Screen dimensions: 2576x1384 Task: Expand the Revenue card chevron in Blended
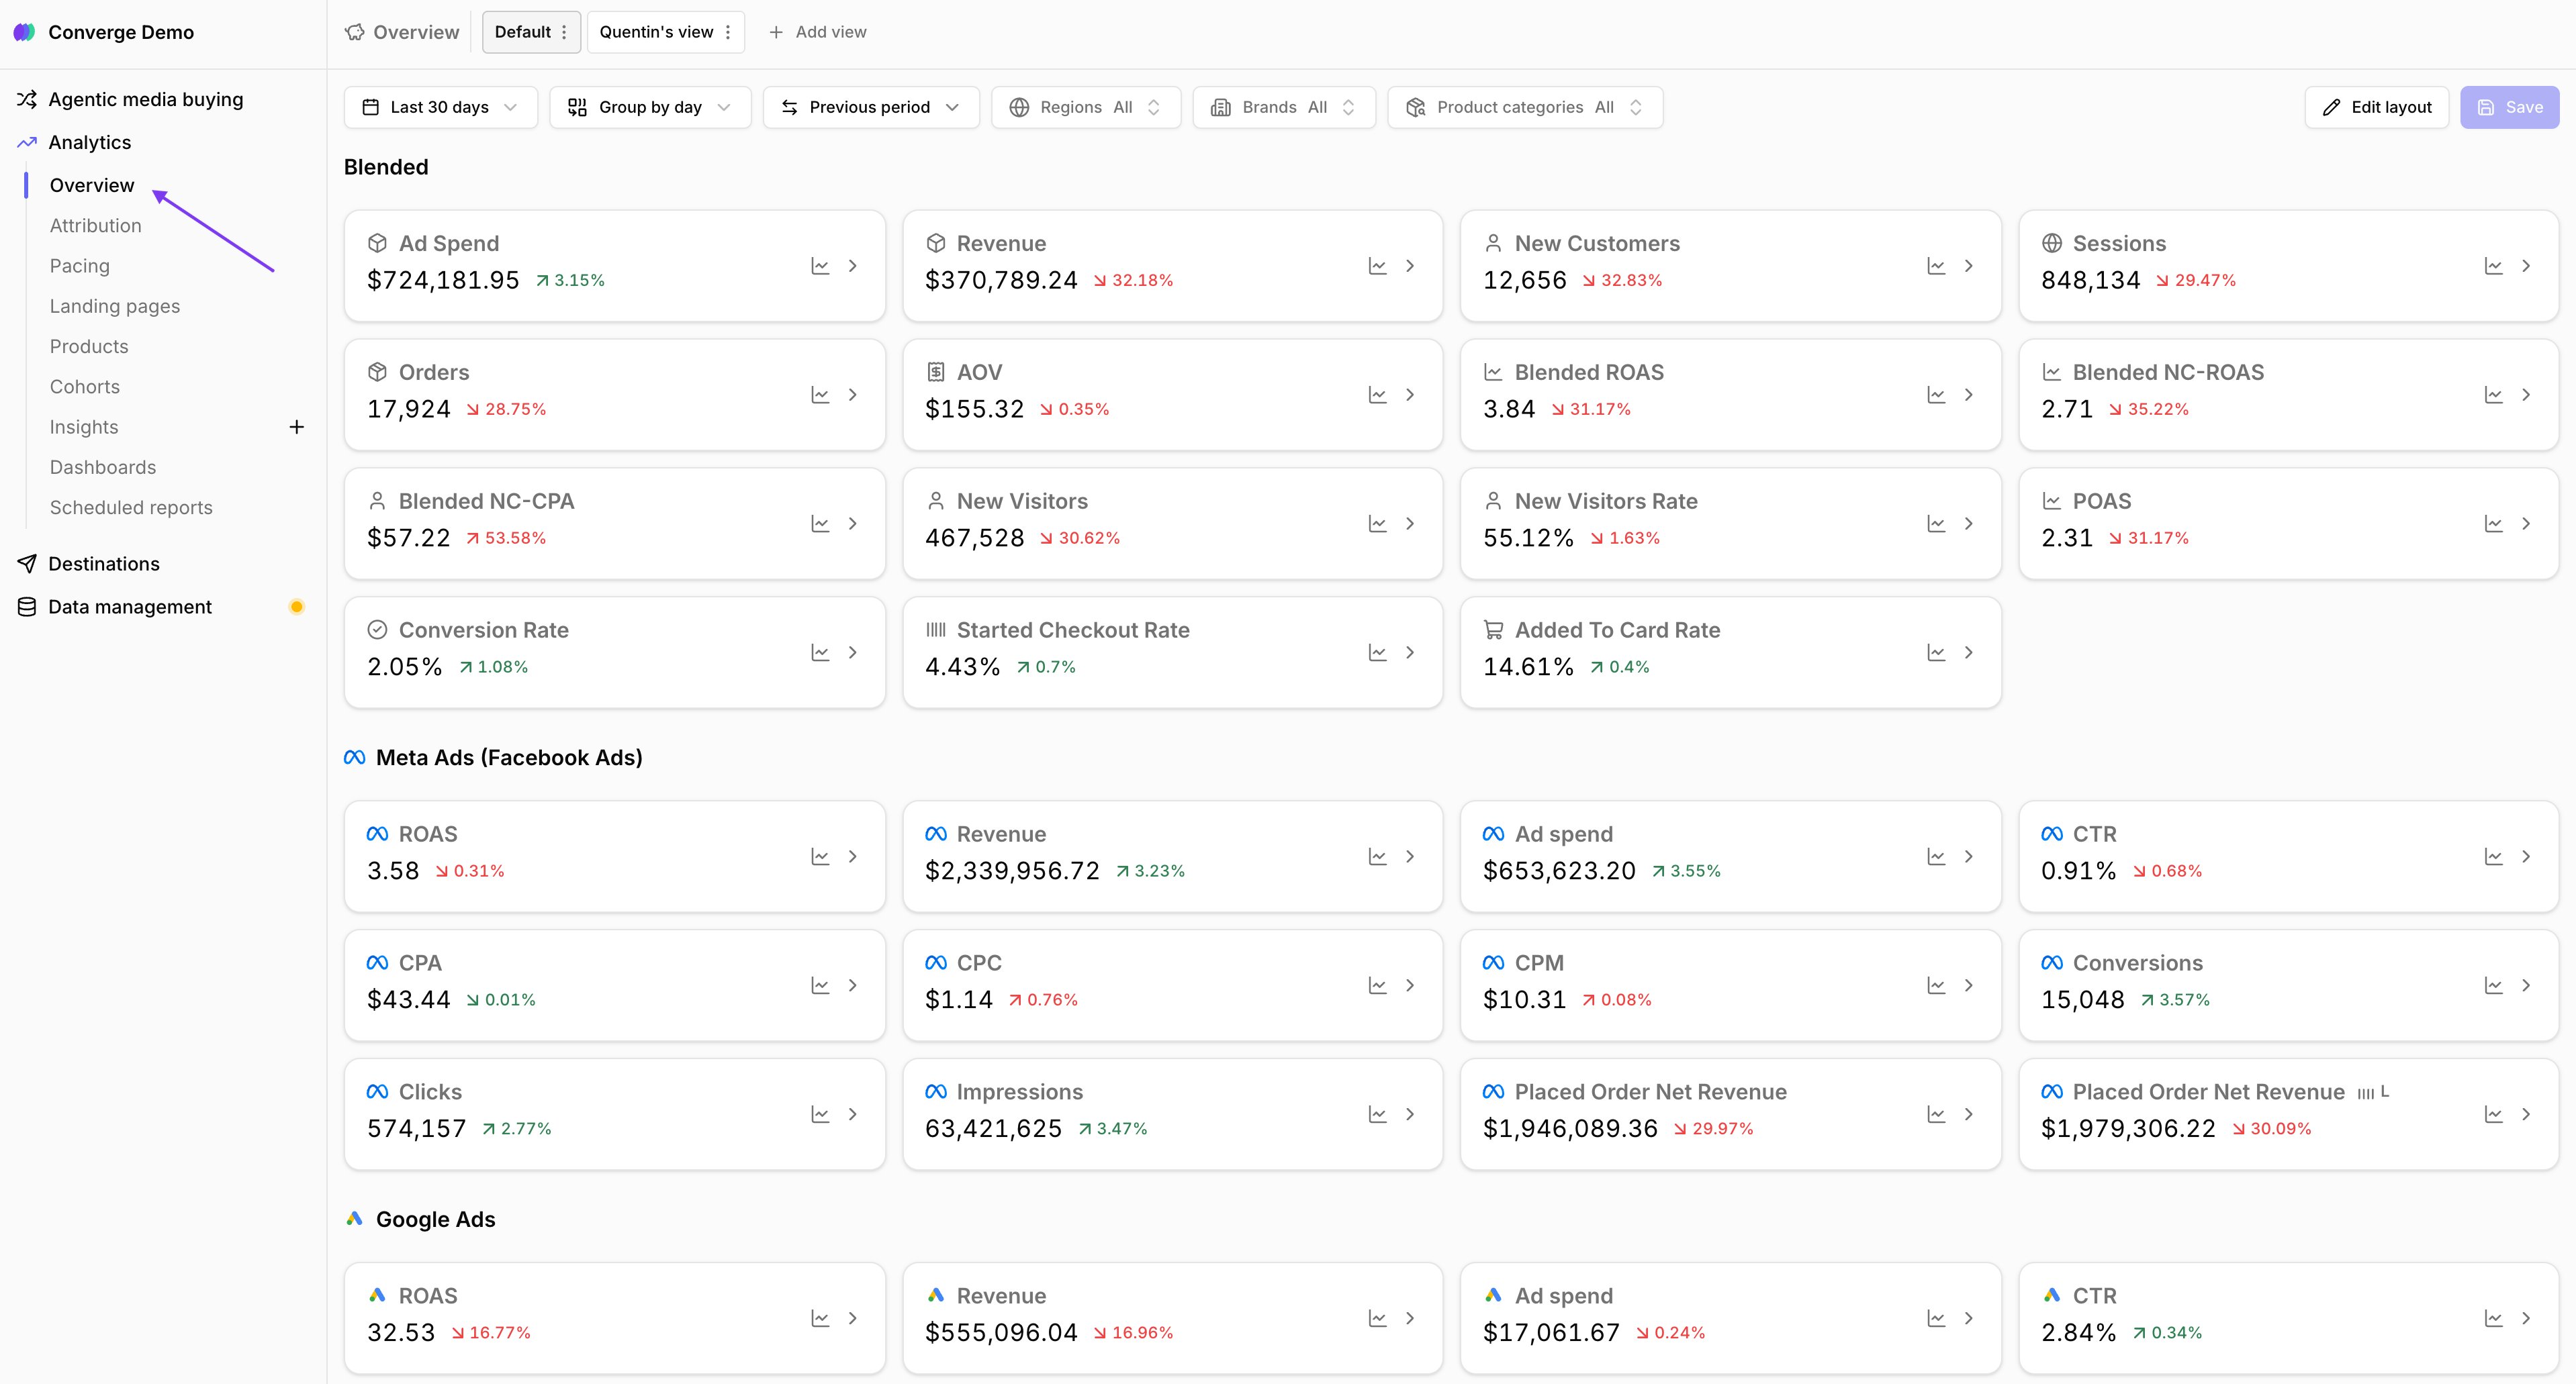click(1410, 266)
